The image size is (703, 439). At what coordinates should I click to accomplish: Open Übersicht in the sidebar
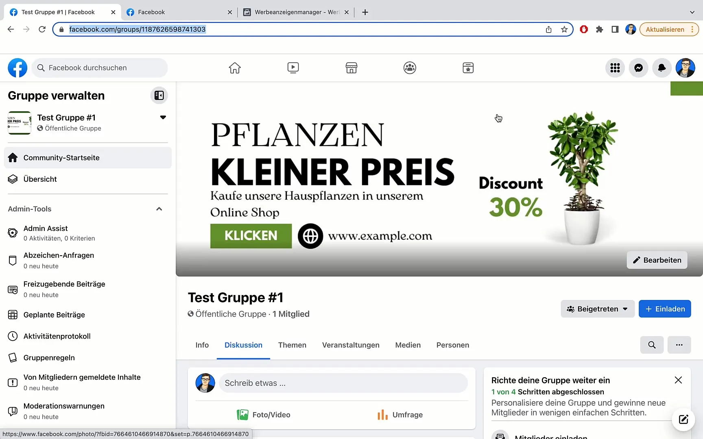point(87,179)
